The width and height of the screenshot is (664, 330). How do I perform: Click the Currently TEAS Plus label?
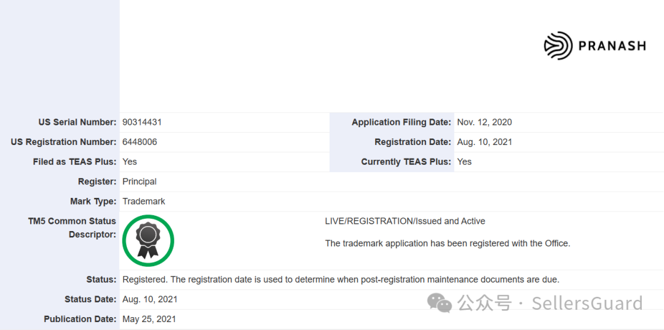coord(406,162)
